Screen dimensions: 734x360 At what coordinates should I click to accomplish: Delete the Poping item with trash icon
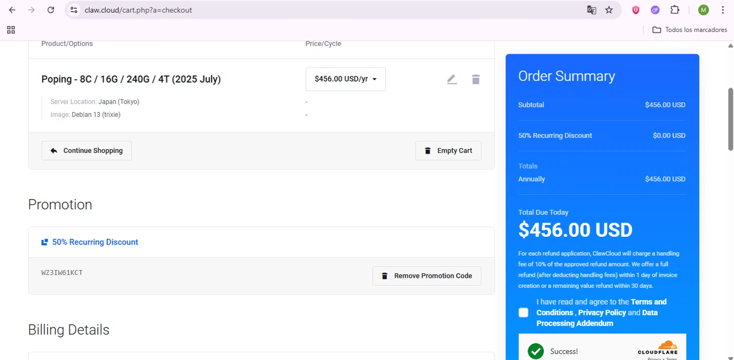pyautogui.click(x=476, y=79)
